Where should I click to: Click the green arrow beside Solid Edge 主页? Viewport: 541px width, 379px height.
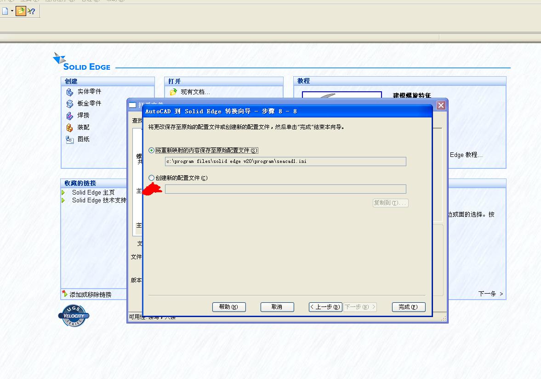pyautogui.click(x=63, y=192)
